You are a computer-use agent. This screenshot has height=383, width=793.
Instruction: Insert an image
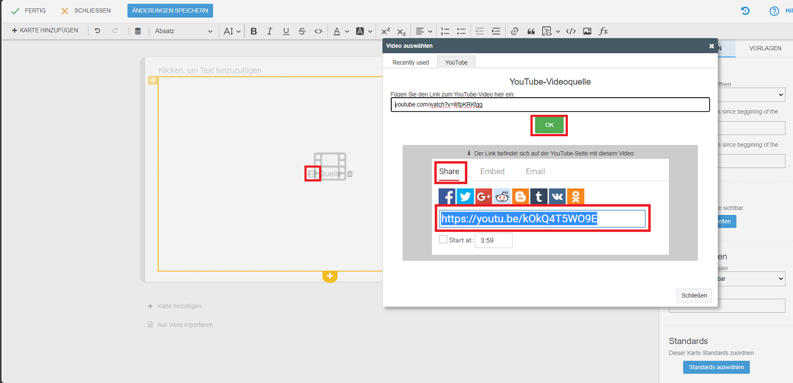[x=587, y=31]
